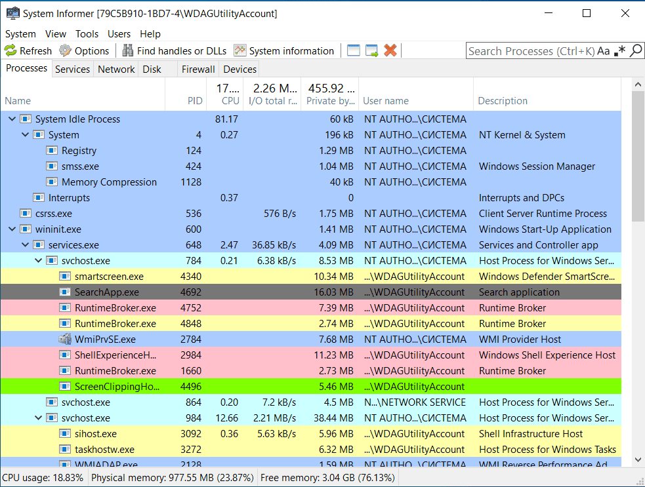
Task: Sort by I/O total rate column
Action: [x=272, y=94]
